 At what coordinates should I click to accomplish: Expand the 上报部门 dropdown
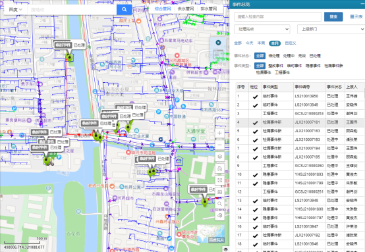(x=331, y=30)
